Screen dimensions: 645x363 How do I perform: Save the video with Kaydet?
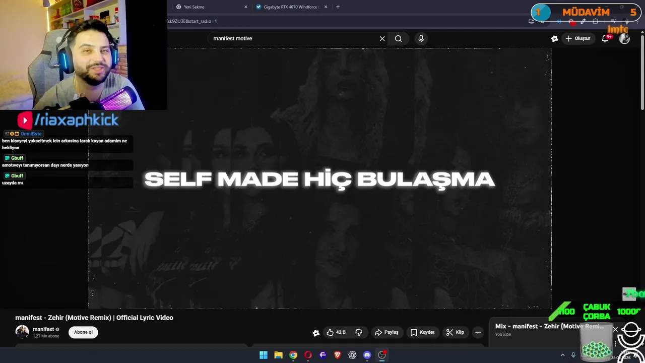tap(422, 332)
